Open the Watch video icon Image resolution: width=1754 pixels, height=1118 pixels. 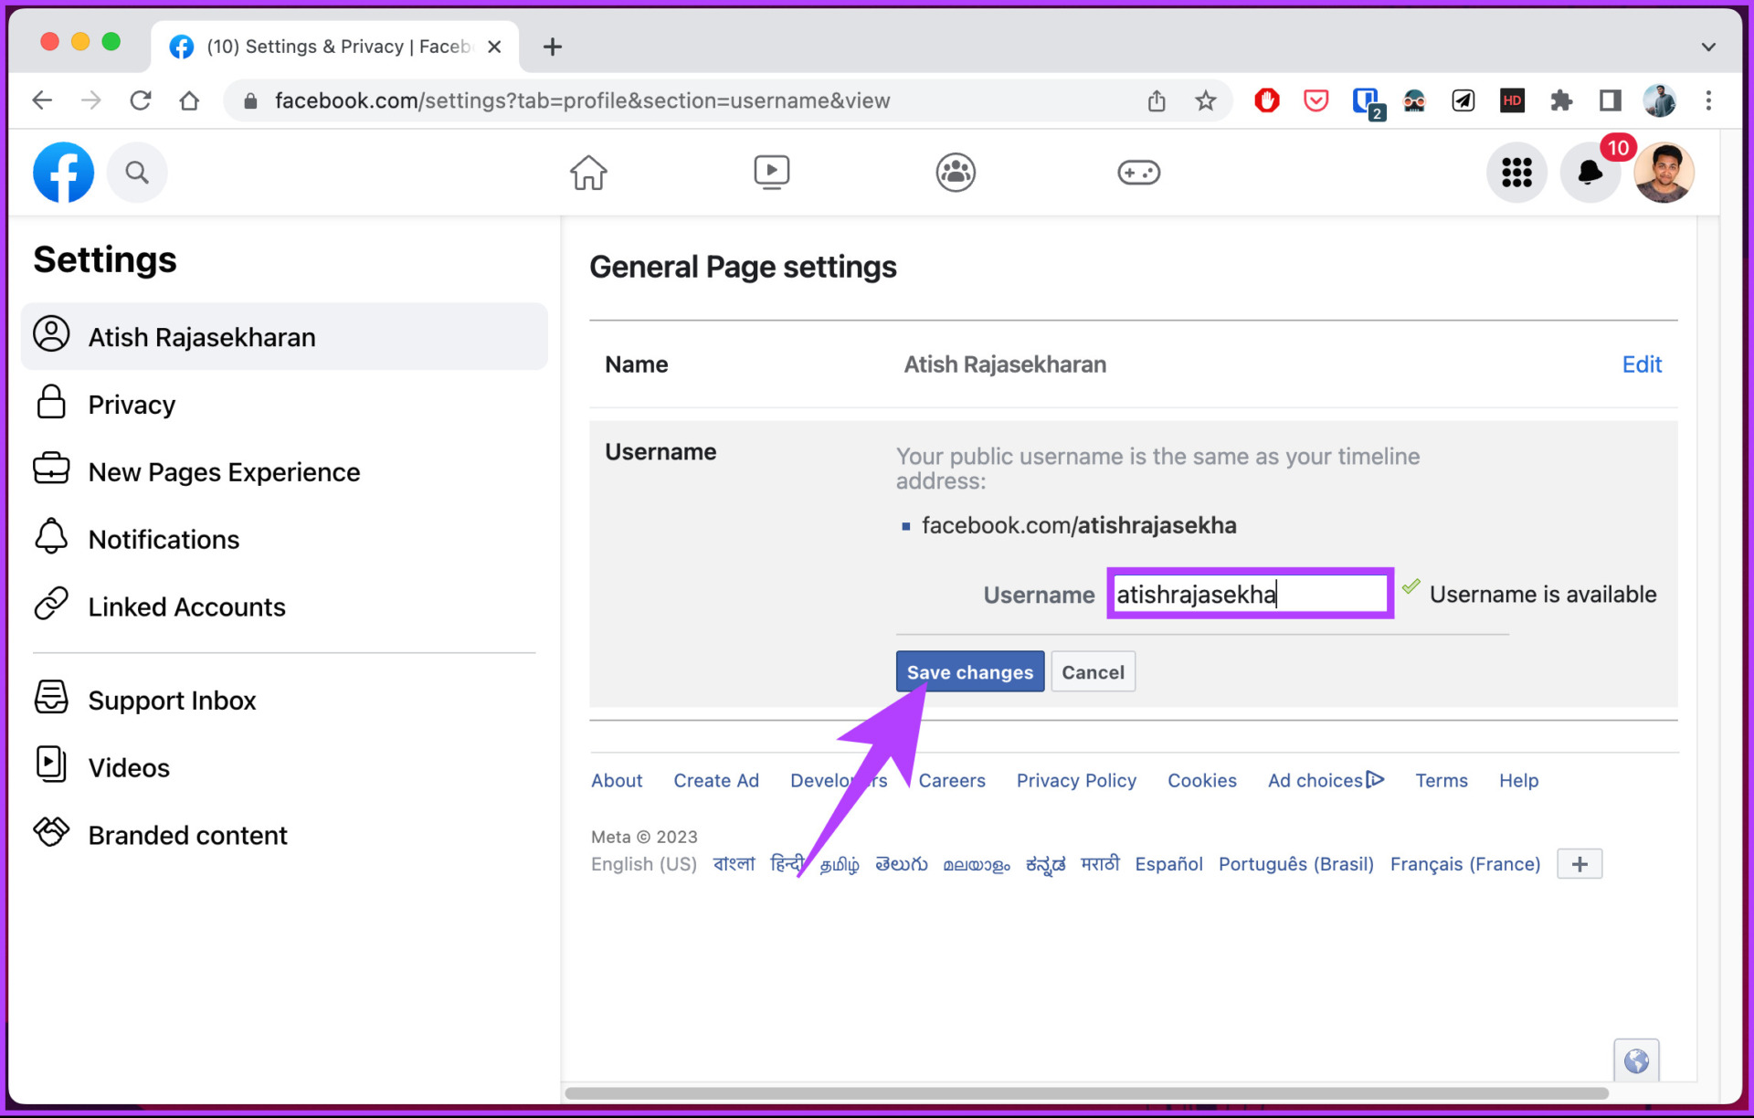coord(772,172)
